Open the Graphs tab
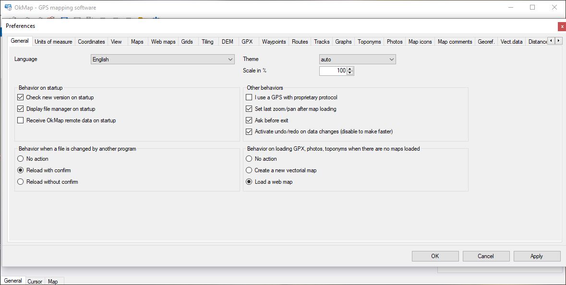The image size is (566, 285). (343, 42)
